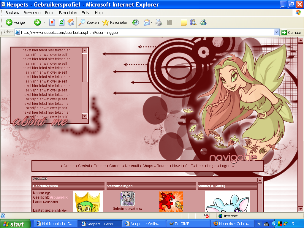Open the Start menu button

15,224
